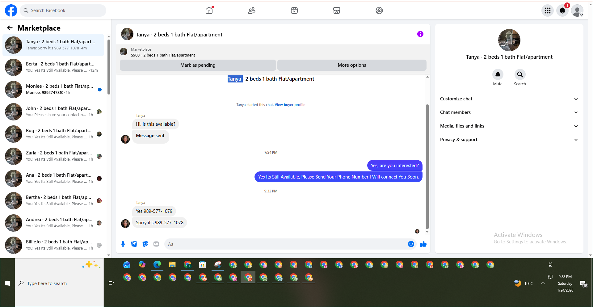Expand Customize chat section

point(509,99)
